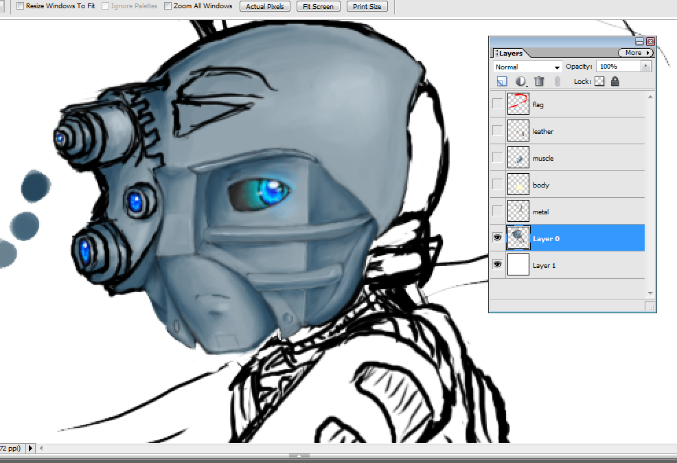Click the Actual Pixels button
Viewport: 677px width, 463px height.
pyautogui.click(x=264, y=6)
